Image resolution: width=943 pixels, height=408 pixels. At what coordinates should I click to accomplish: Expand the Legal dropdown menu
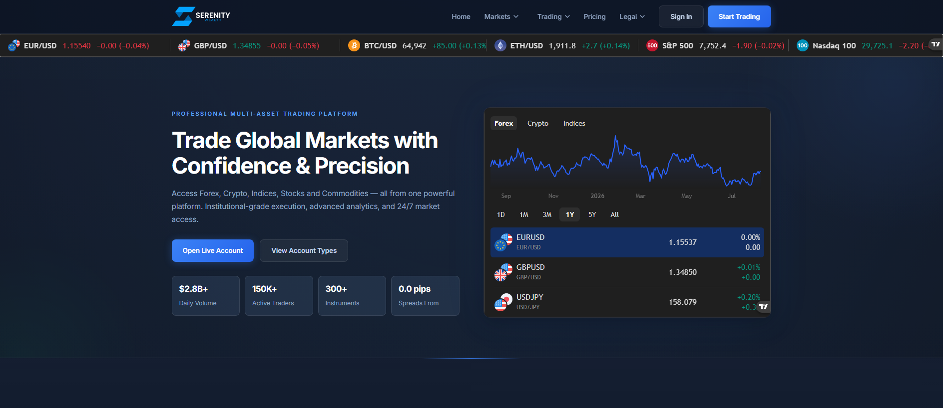tap(632, 16)
